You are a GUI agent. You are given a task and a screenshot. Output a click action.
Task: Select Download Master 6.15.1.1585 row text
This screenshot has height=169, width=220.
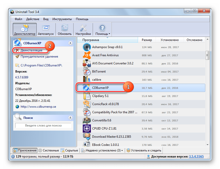pyautogui.click(x=112, y=137)
